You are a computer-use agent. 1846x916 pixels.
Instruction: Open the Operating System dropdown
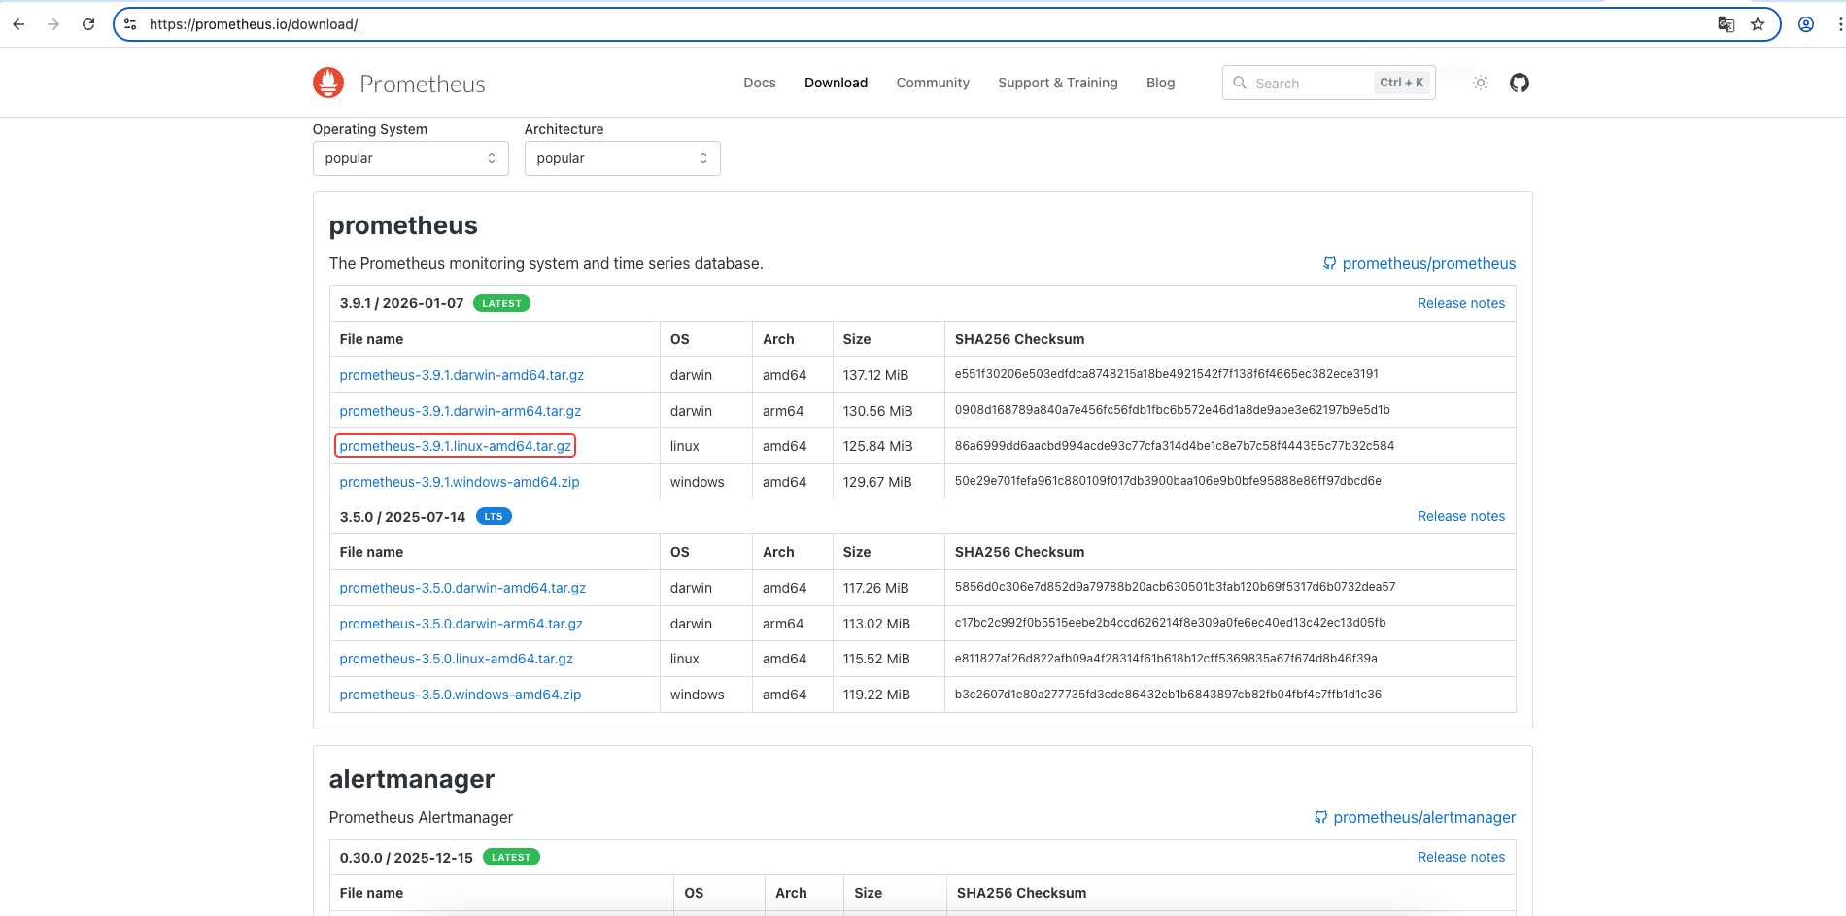pos(410,158)
